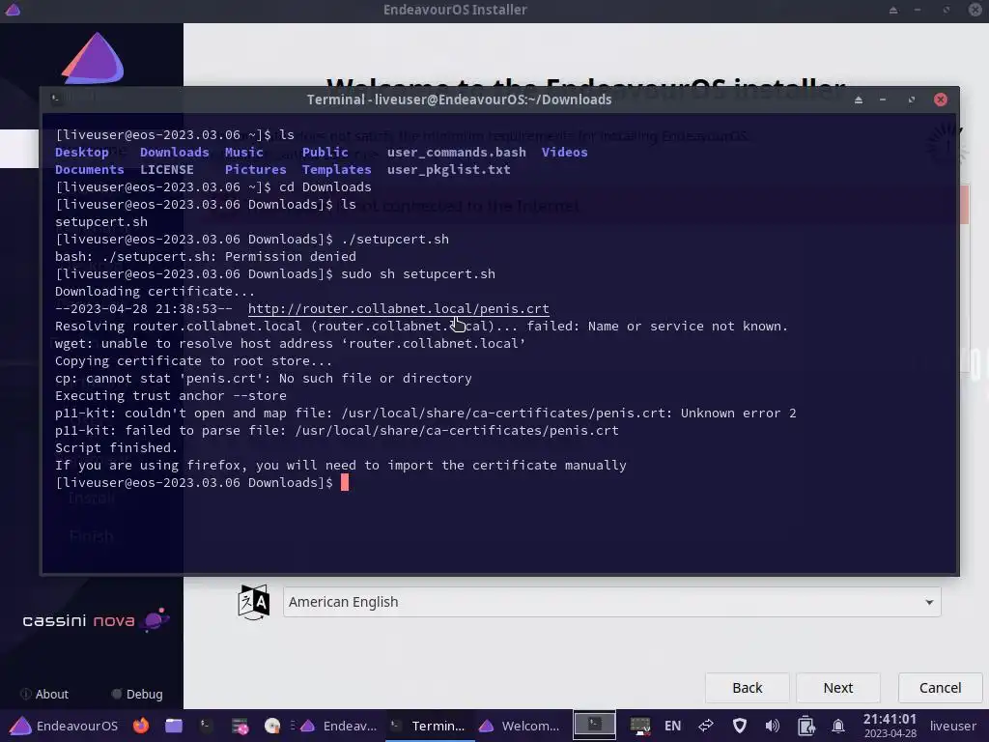
Task: Maximize the Terminal window
Action: pyautogui.click(x=912, y=100)
